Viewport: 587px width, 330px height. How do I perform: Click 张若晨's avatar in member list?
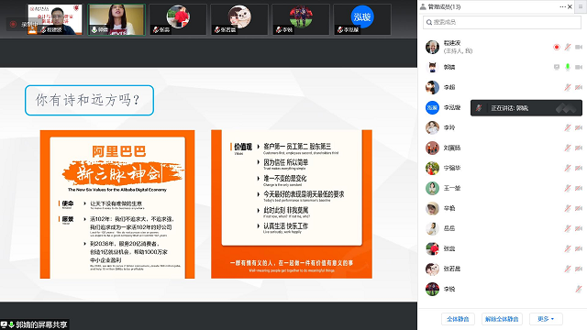pyautogui.click(x=432, y=269)
